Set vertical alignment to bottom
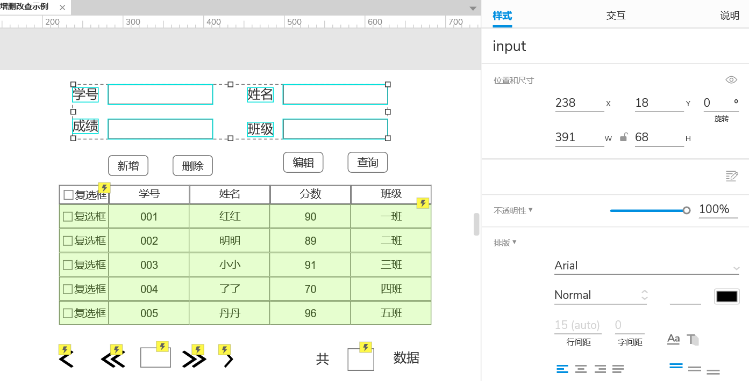The height and width of the screenshot is (381, 749). point(714,371)
